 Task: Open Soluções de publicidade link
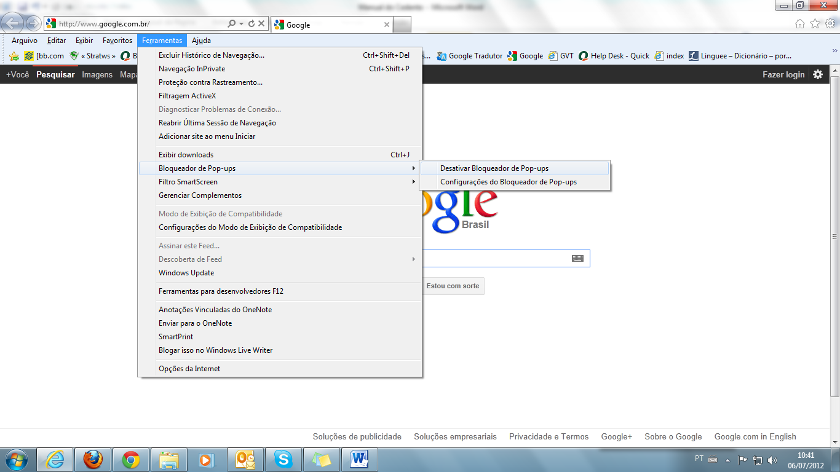[357, 436]
